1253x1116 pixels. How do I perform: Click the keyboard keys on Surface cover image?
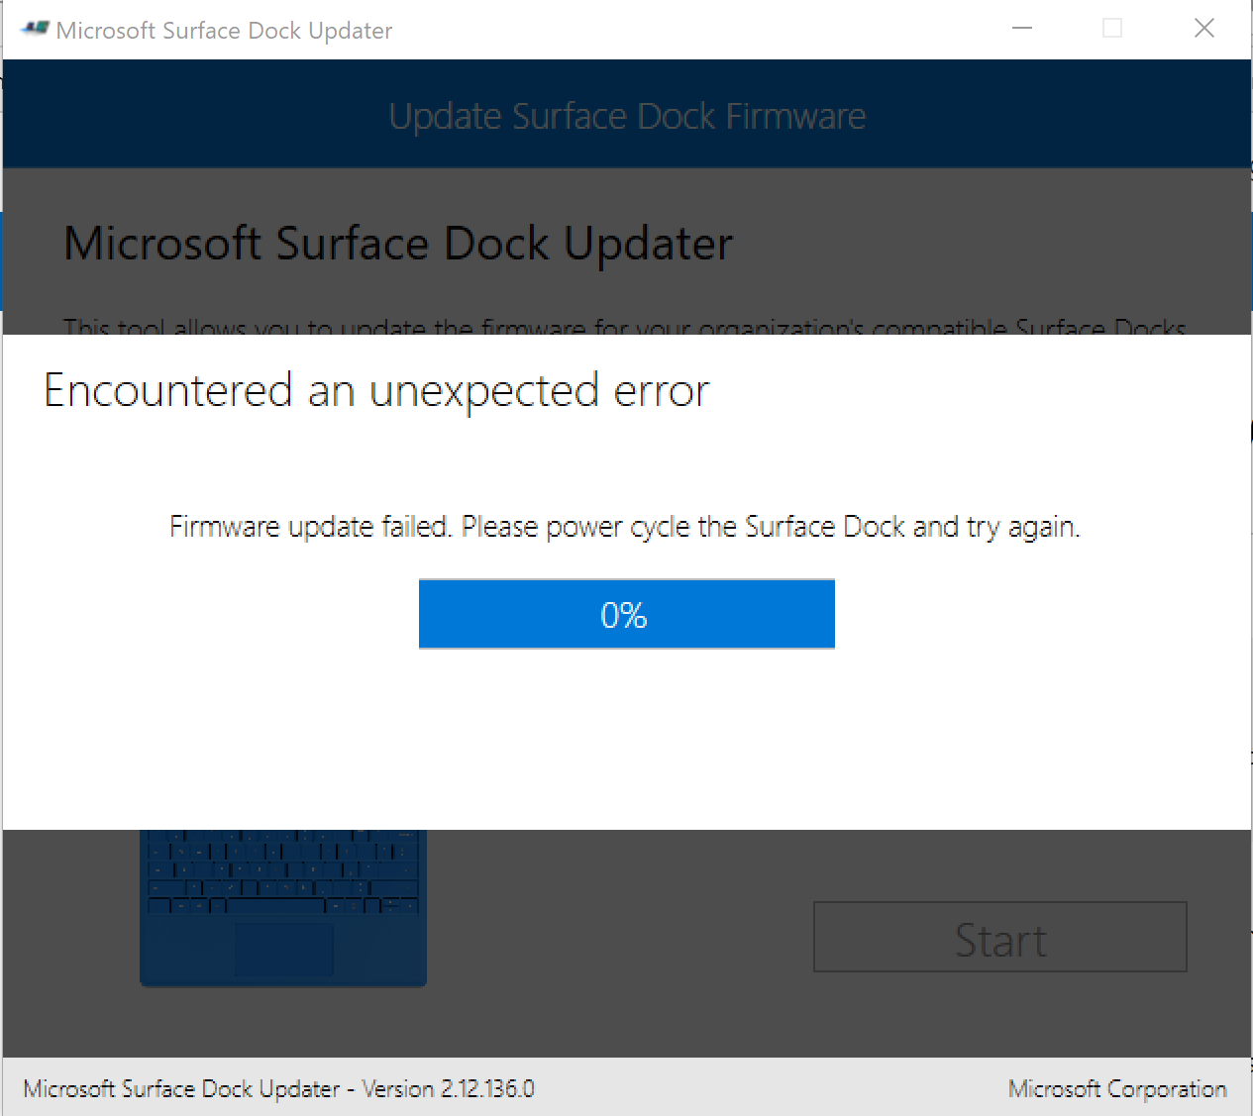pos(282,871)
